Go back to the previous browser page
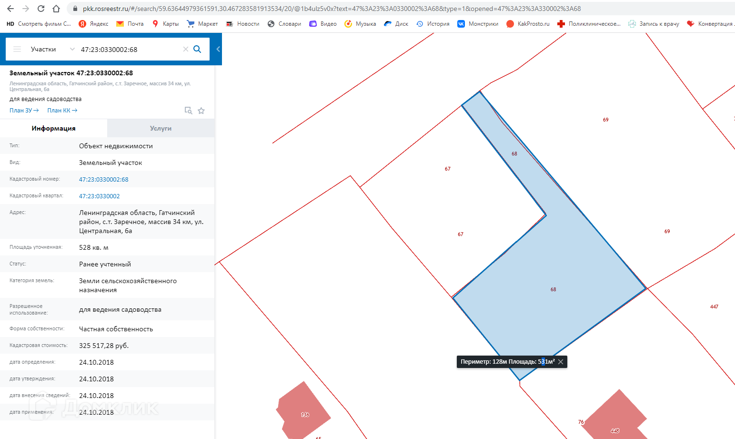The width and height of the screenshot is (735, 439). 10,9
